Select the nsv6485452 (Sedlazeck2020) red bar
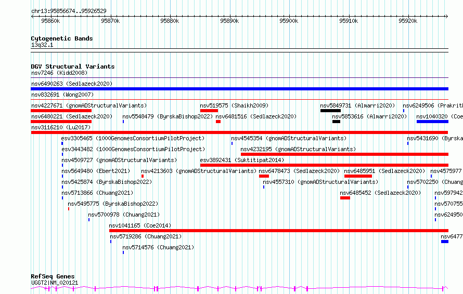This screenshot has height=294, width=463. (345, 198)
